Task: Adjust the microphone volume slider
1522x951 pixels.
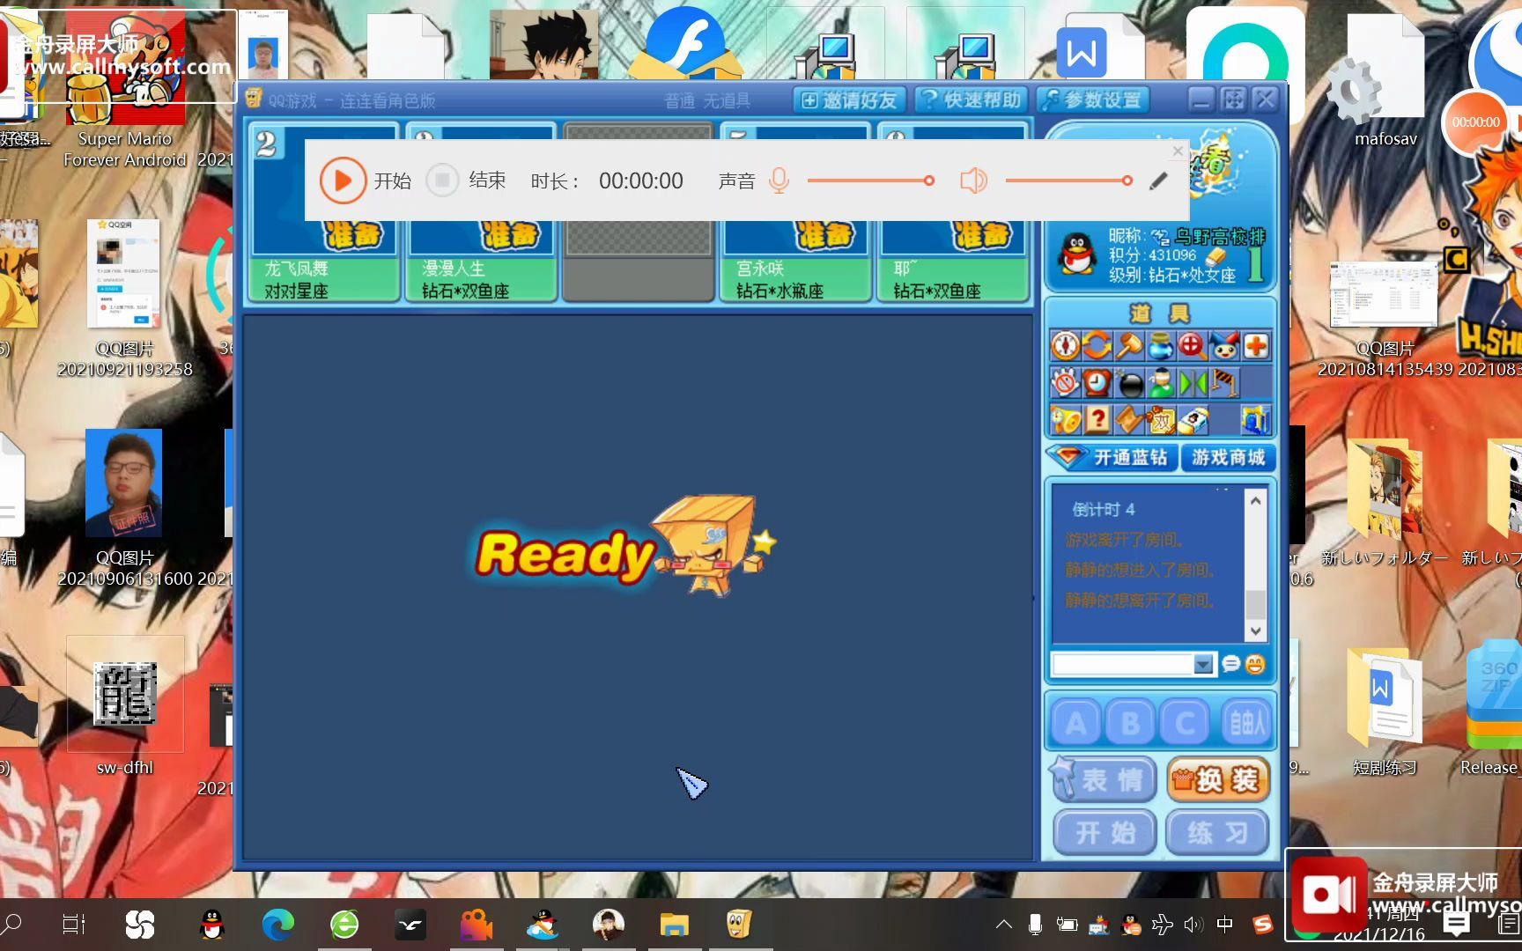Action: click(x=870, y=181)
